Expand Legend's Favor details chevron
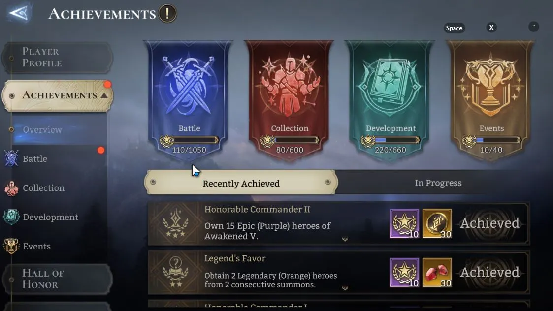This screenshot has width=553, height=311. point(345,288)
